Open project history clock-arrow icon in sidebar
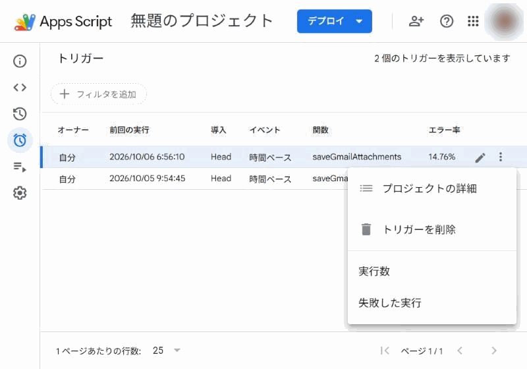 [x=20, y=114]
